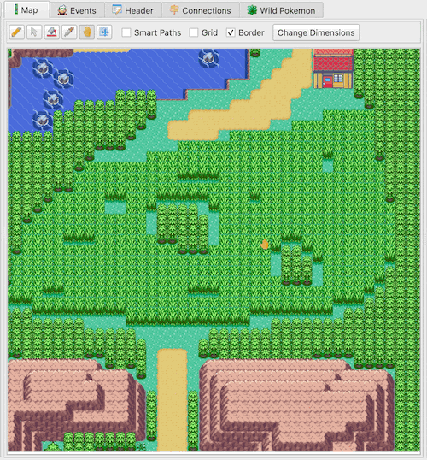The width and height of the screenshot is (427, 460).
Task: Click the orange hand cursor in the grass
Action: click(x=265, y=245)
